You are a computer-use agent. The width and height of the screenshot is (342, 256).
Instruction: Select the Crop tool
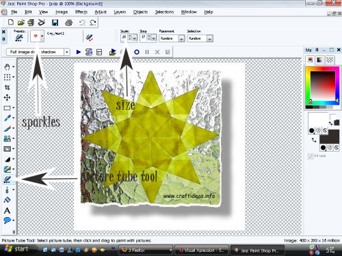coord(7,87)
